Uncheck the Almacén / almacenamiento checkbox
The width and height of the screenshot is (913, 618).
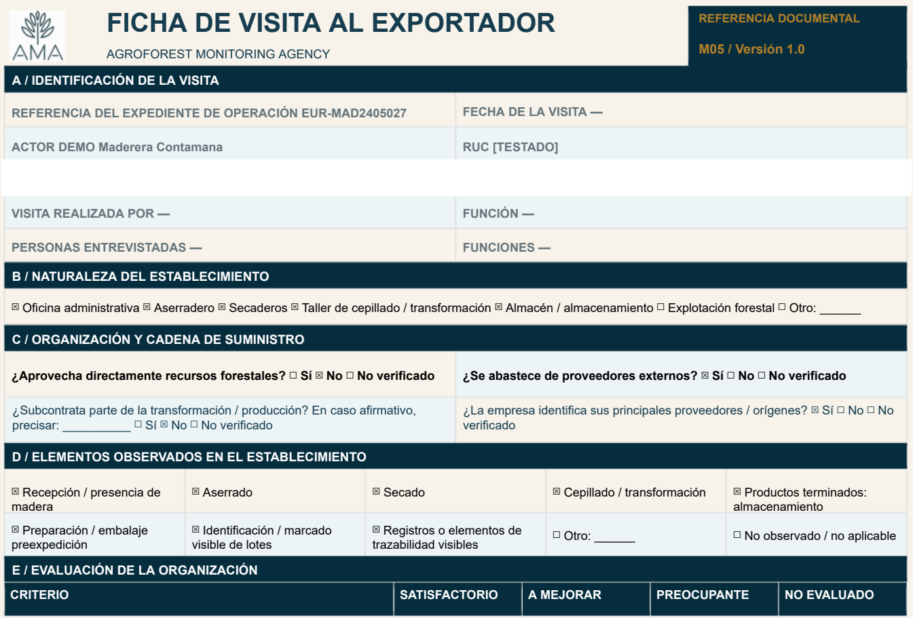[499, 307]
